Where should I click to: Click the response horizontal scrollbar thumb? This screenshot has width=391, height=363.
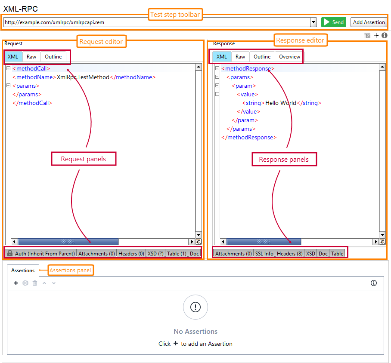pyautogui.click(x=264, y=242)
